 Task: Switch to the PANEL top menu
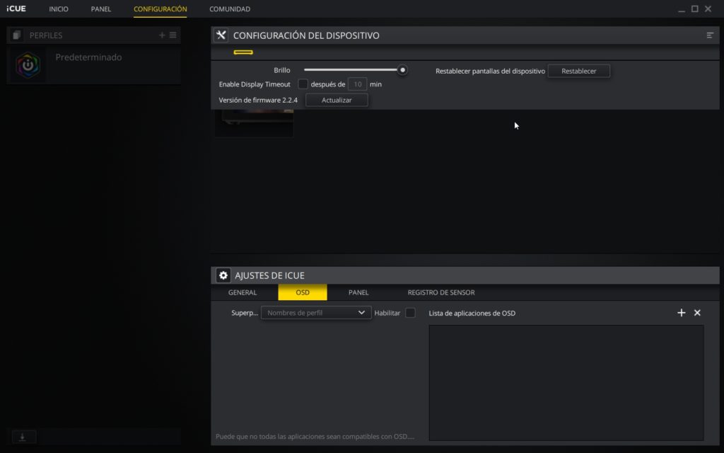tap(100, 8)
